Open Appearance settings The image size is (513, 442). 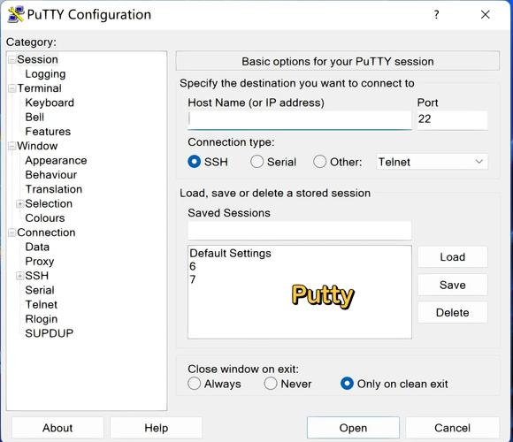tap(56, 160)
